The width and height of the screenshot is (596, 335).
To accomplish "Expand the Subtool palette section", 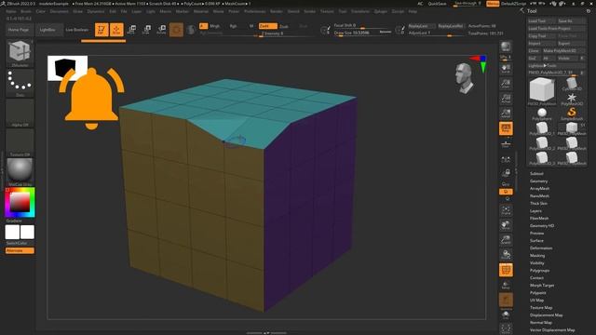I will click(x=536, y=174).
